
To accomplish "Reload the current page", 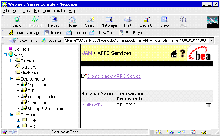I will [54, 22].
